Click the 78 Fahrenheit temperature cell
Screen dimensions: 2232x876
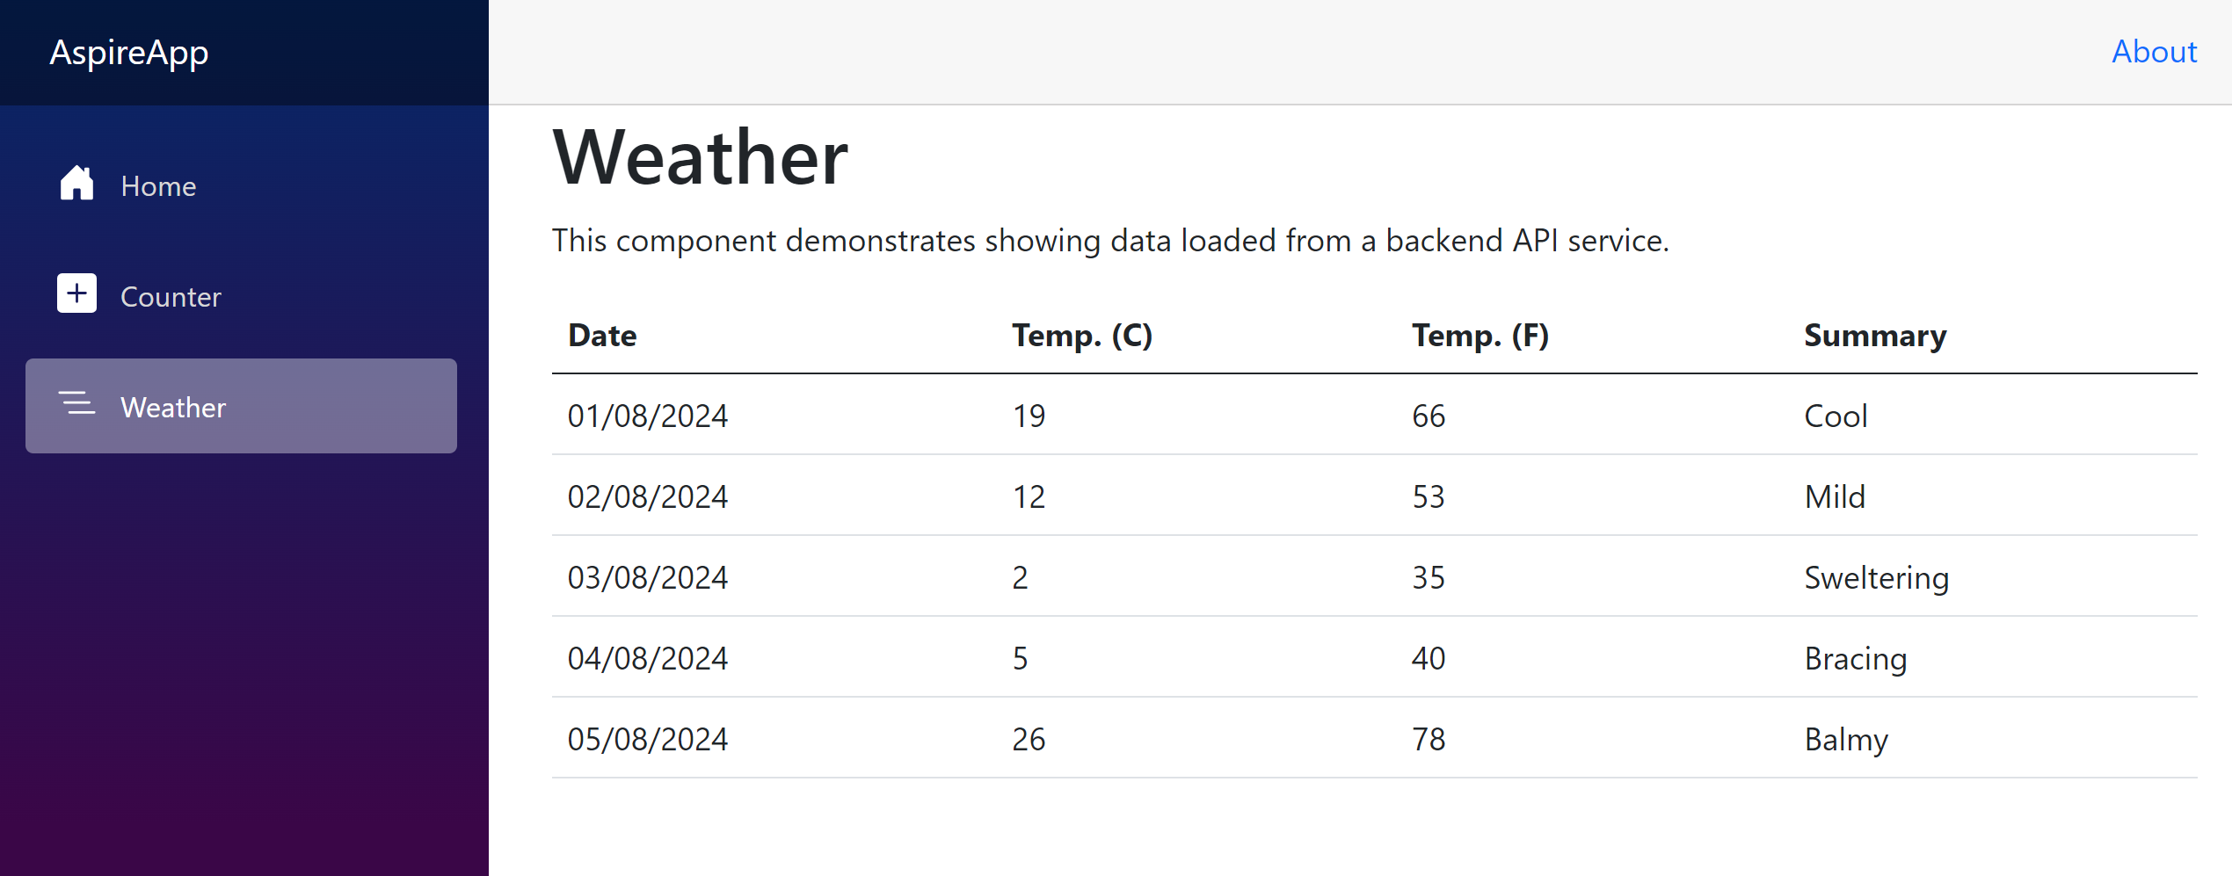1429,739
